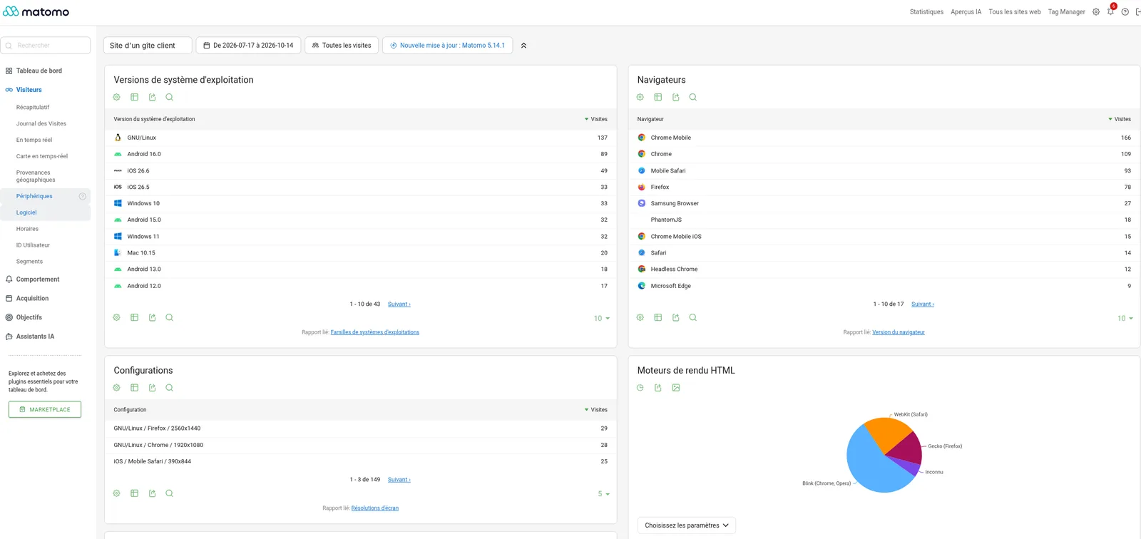Image resolution: width=1141 pixels, height=539 pixels.
Task: Open the administration gear in top bar
Action: pyautogui.click(x=1096, y=11)
